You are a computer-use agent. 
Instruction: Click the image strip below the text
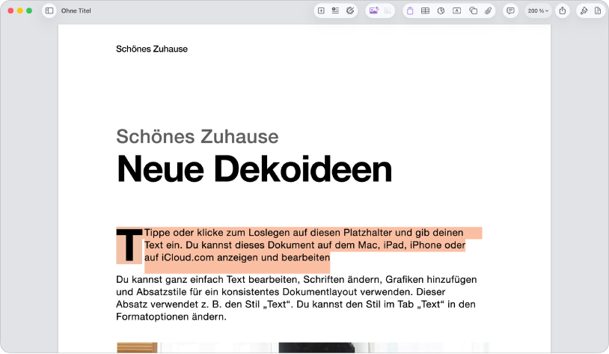point(303,348)
